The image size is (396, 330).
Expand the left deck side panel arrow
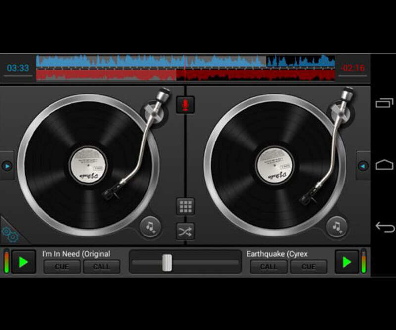pos(6,165)
